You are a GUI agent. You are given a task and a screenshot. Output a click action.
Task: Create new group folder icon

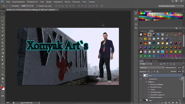pyautogui.click(x=173, y=103)
